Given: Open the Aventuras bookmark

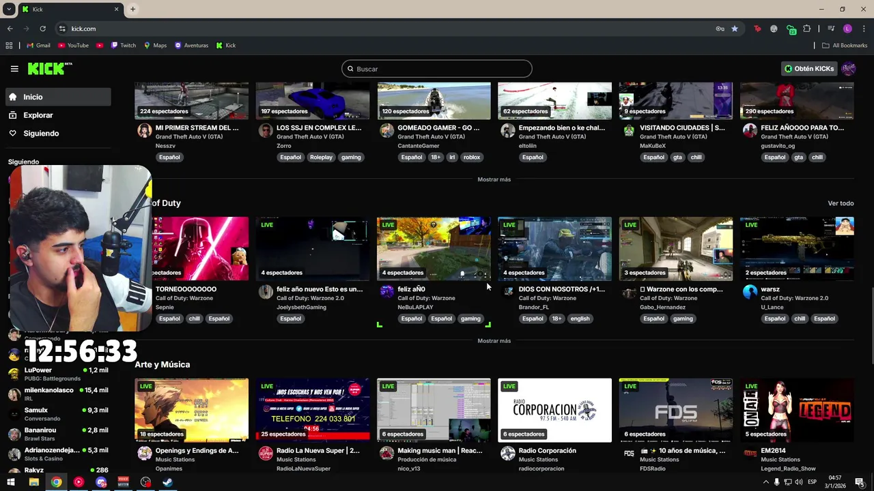Looking at the screenshot, I should click(191, 46).
